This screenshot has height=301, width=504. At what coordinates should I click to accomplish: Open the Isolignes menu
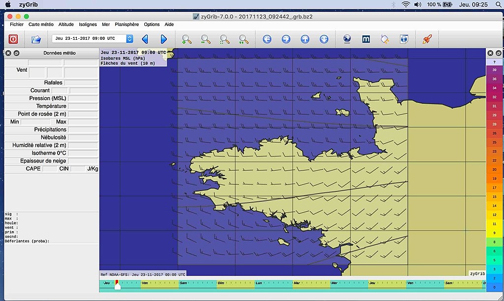tap(88, 24)
